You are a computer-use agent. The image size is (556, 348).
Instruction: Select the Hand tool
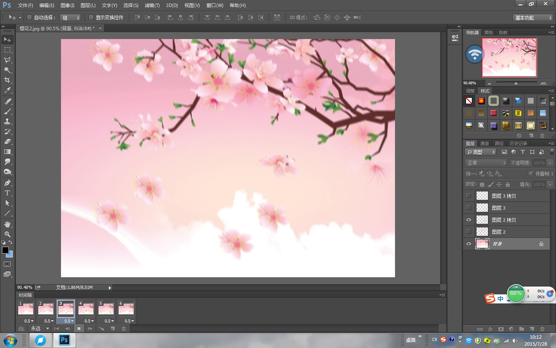coord(7,224)
